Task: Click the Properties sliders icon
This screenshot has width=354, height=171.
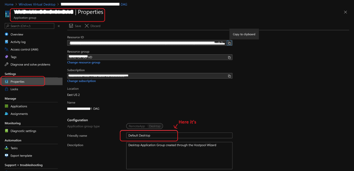Action: point(7,82)
